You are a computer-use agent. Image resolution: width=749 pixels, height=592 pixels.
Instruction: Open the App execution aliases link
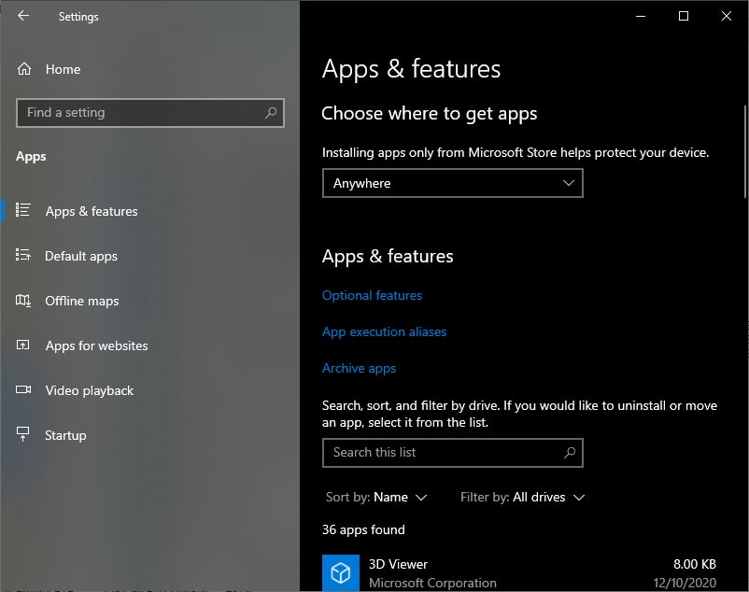384,331
